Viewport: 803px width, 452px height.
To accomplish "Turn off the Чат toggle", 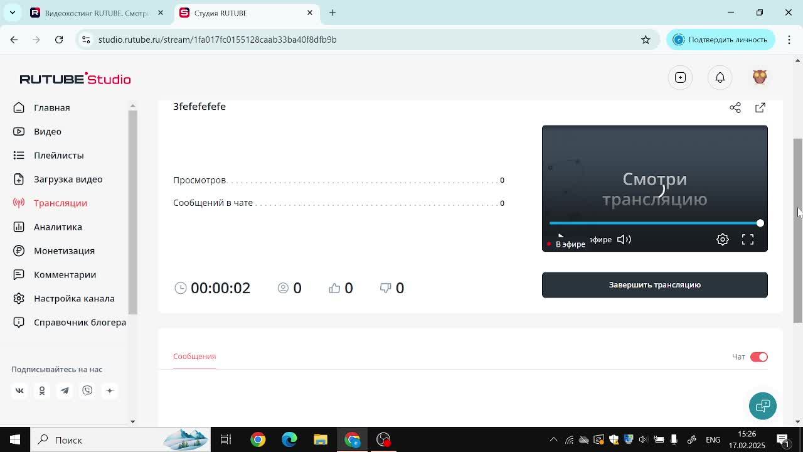I will coord(759,357).
